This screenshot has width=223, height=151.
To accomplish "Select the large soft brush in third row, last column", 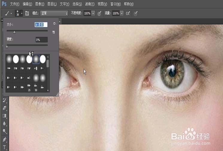I will pyautogui.click(x=43, y=78).
